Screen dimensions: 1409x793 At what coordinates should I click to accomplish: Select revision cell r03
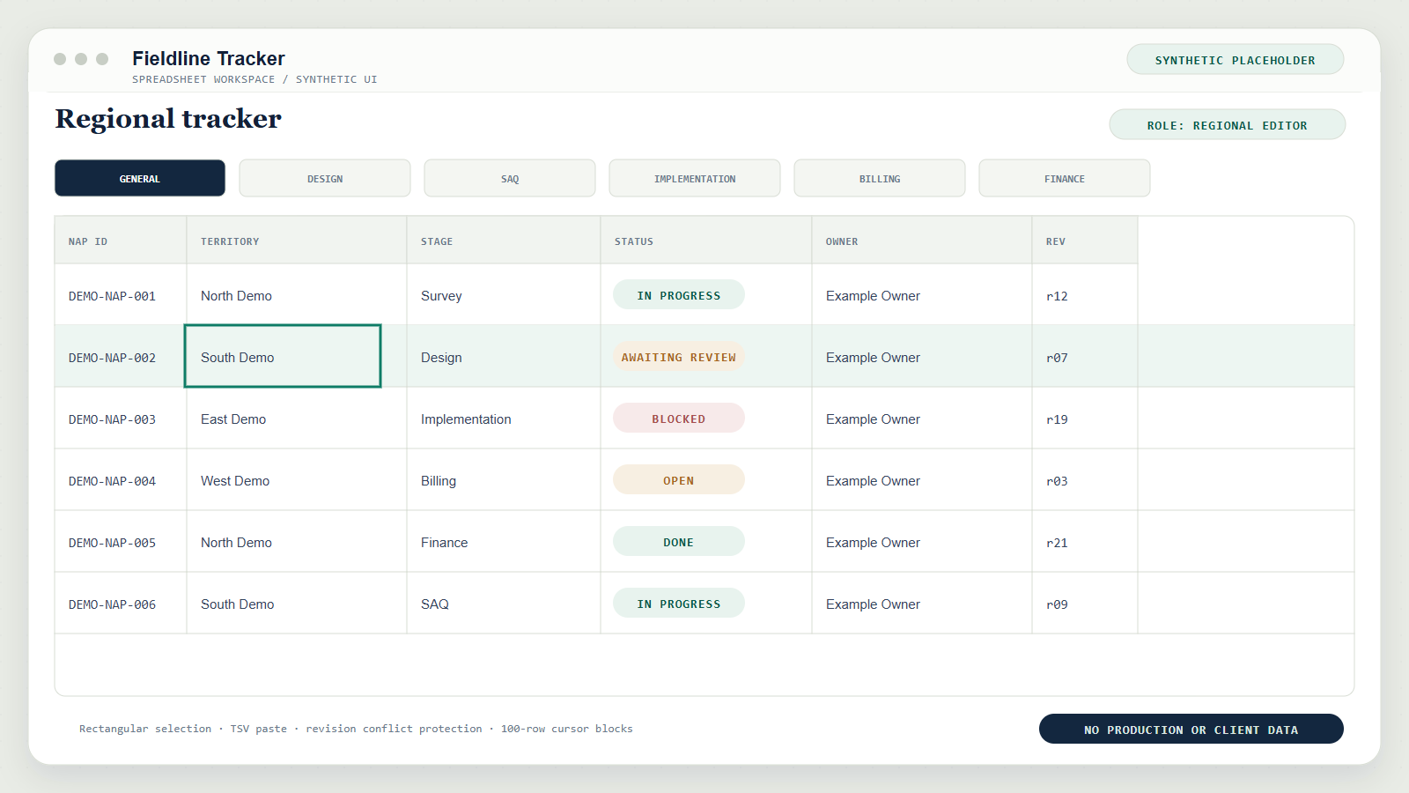pos(1085,480)
